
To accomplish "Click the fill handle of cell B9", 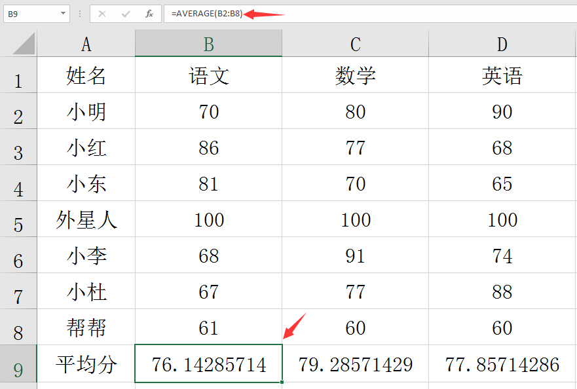I will tap(282, 382).
